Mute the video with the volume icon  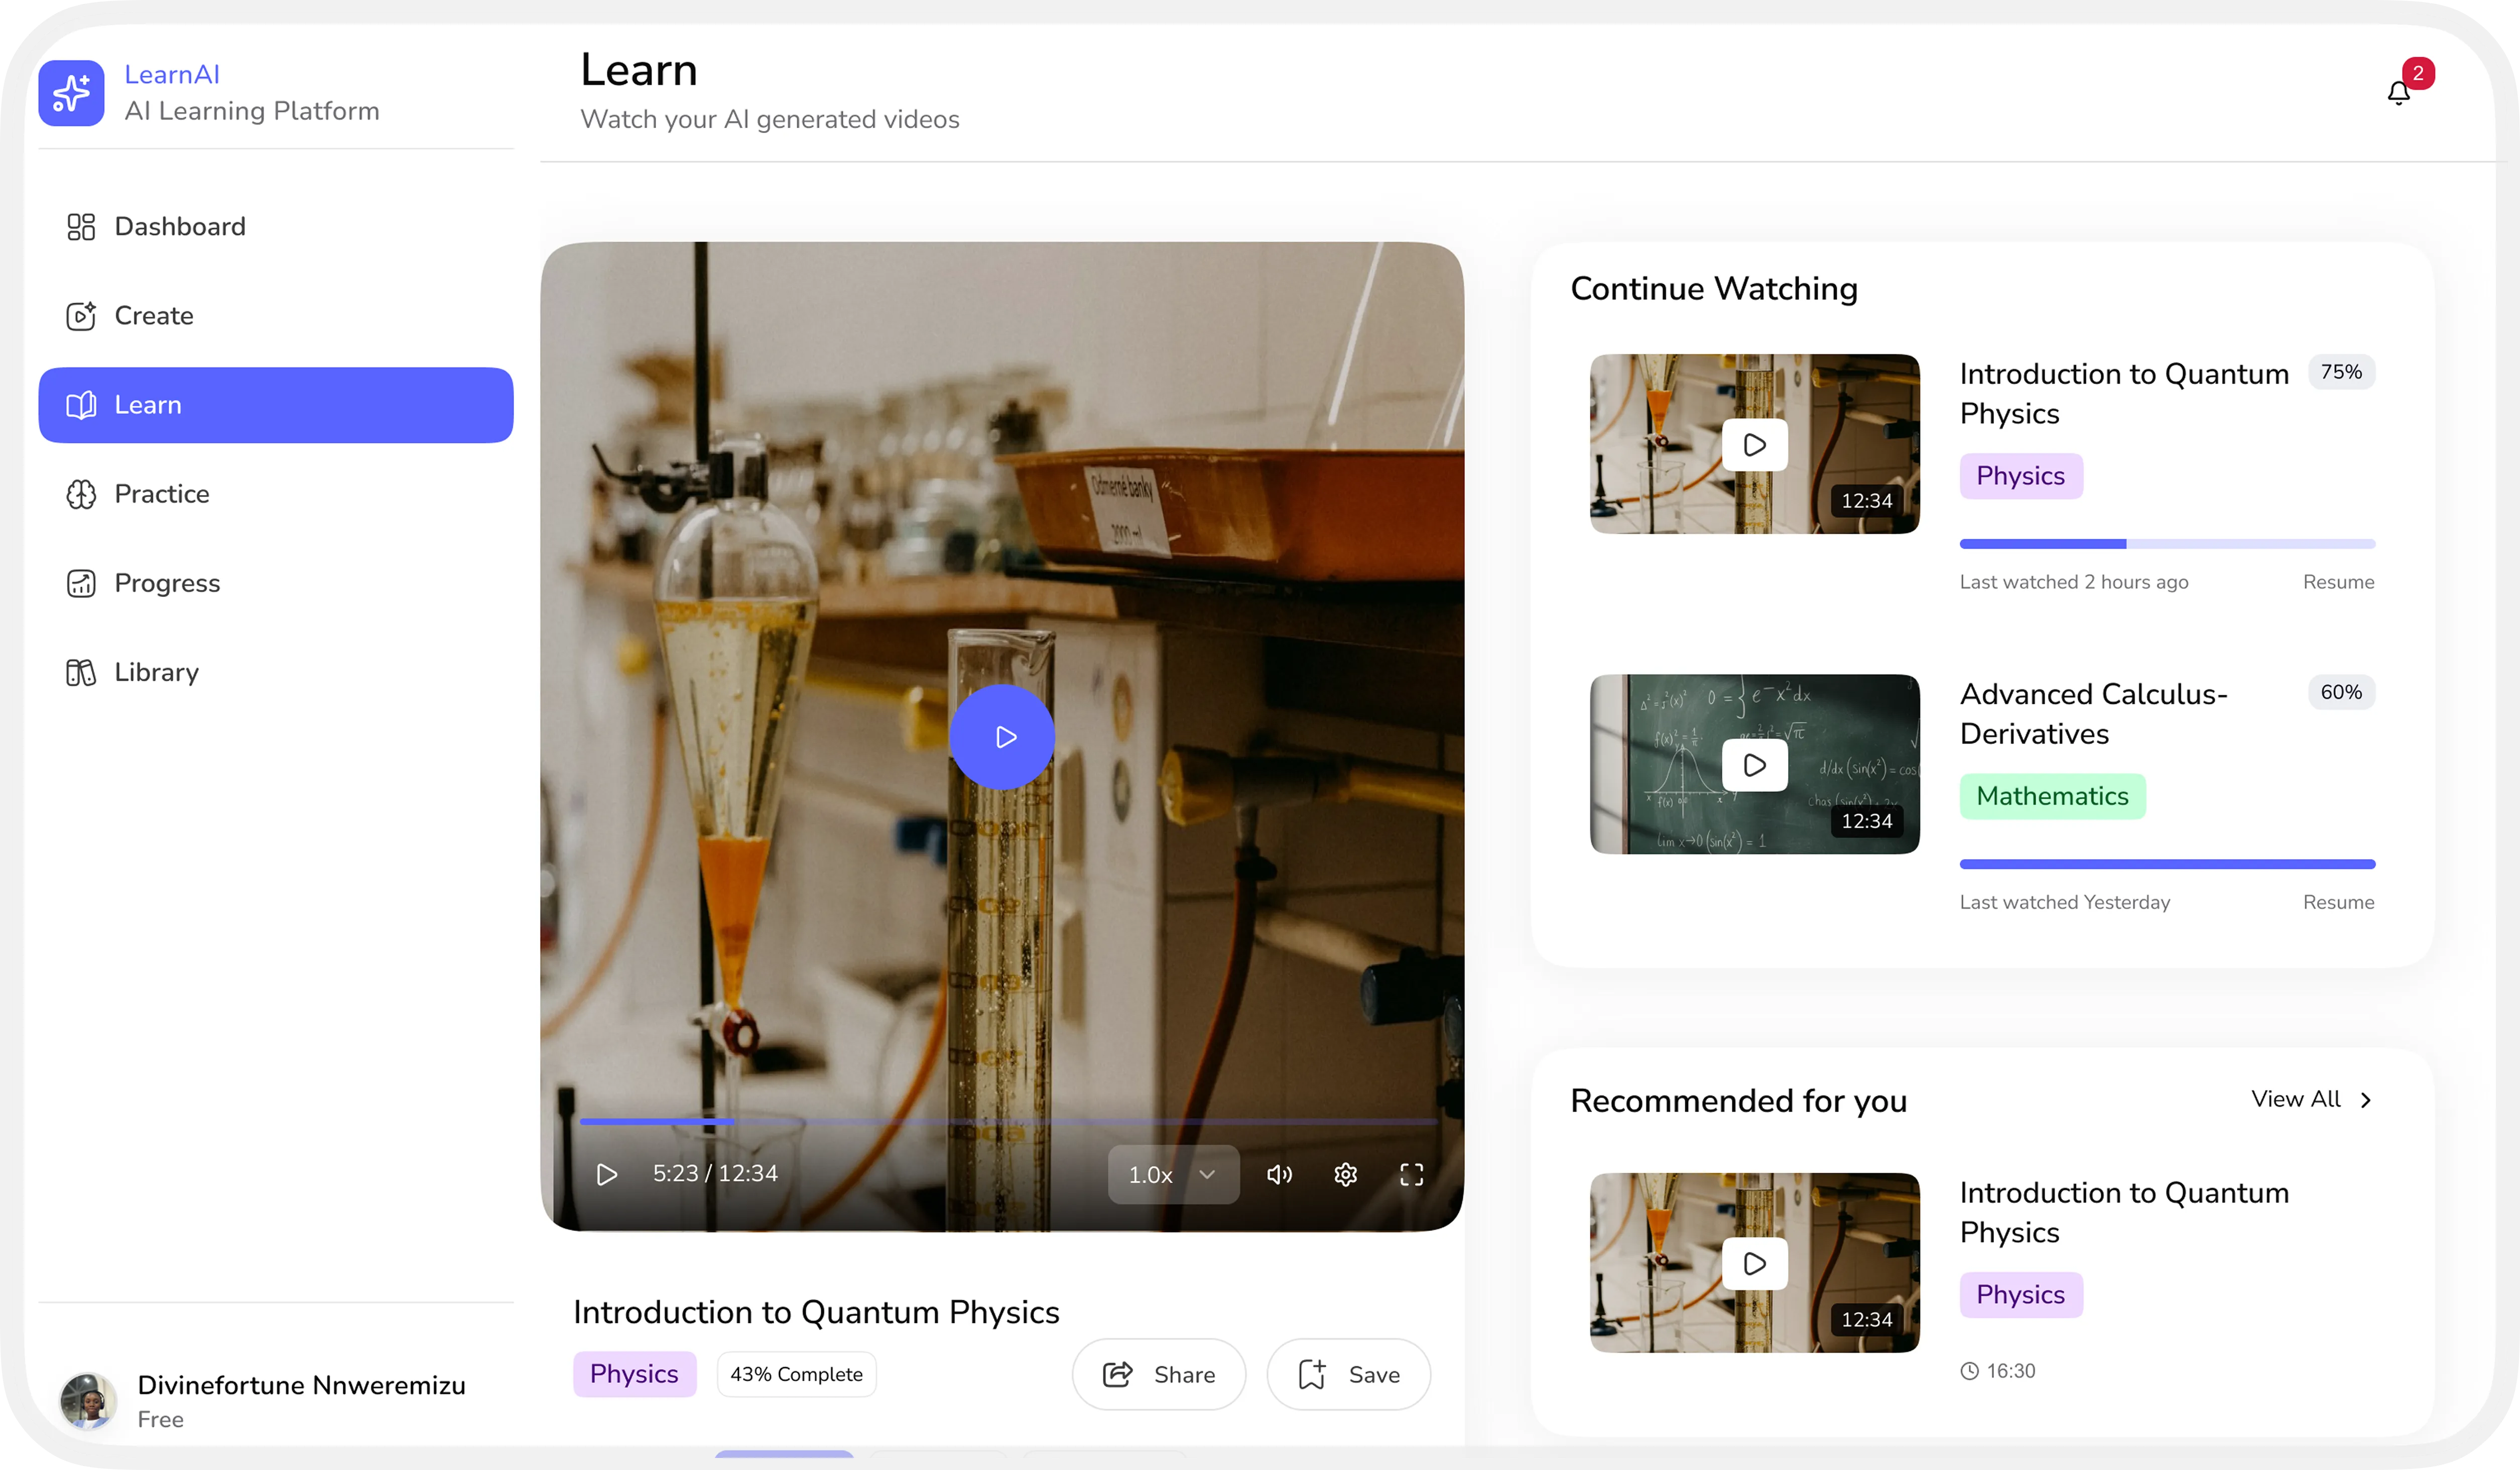1280,1175
